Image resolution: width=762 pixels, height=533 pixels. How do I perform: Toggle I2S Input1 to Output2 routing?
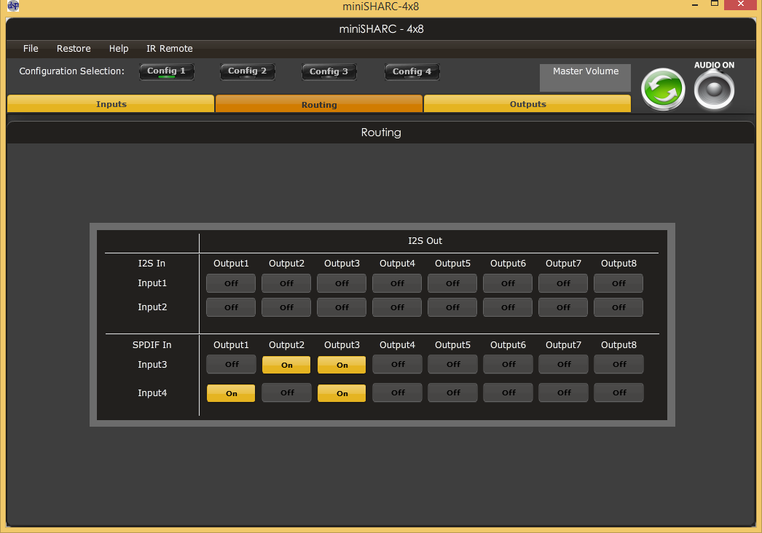[x=286, y=283]
